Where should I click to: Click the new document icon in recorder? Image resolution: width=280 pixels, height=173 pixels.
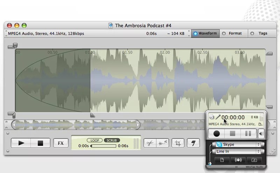[x=222, y=160]
